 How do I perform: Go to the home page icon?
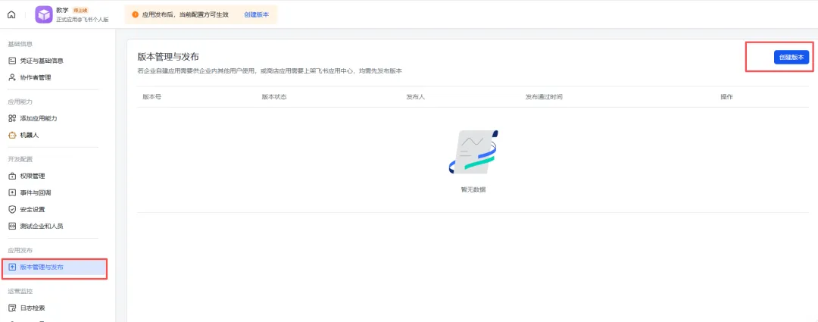[x=11, y=14]
